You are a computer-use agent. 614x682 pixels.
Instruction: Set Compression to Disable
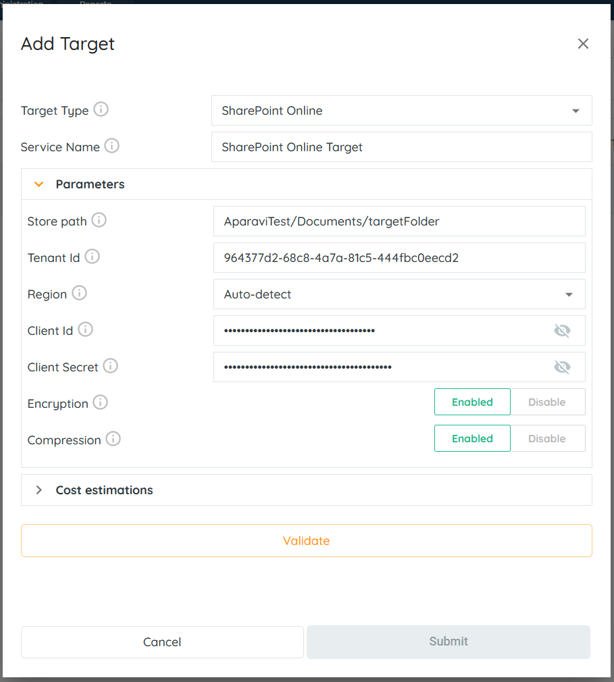(x=547, y=438)
